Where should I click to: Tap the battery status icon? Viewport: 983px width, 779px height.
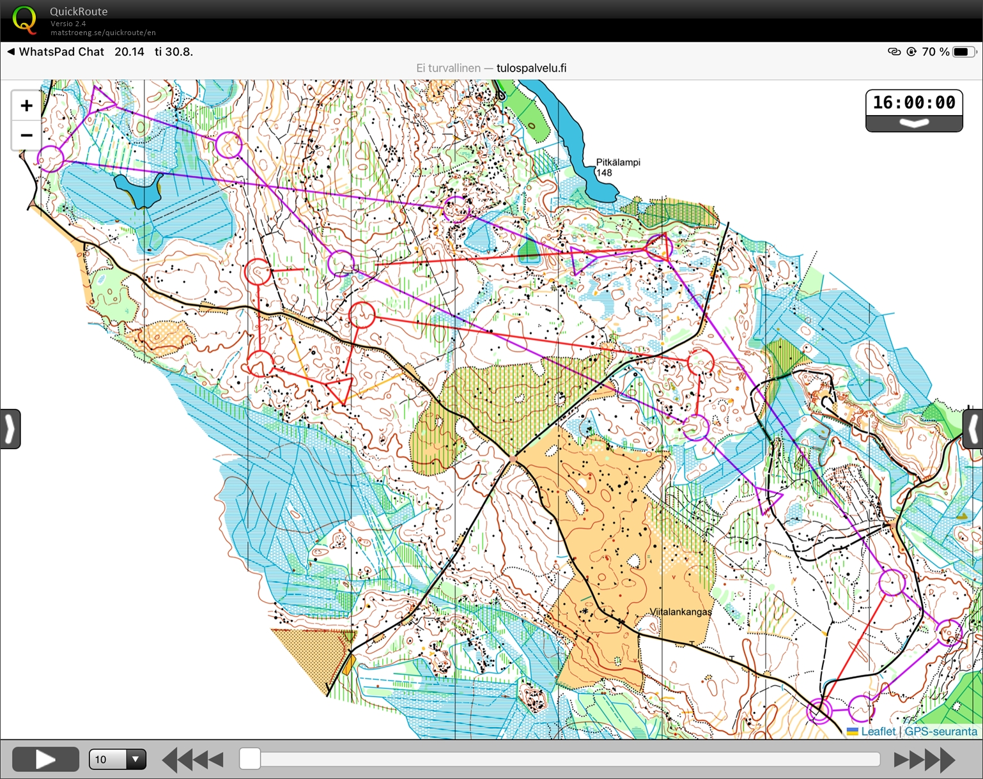(x=964, y=52)
